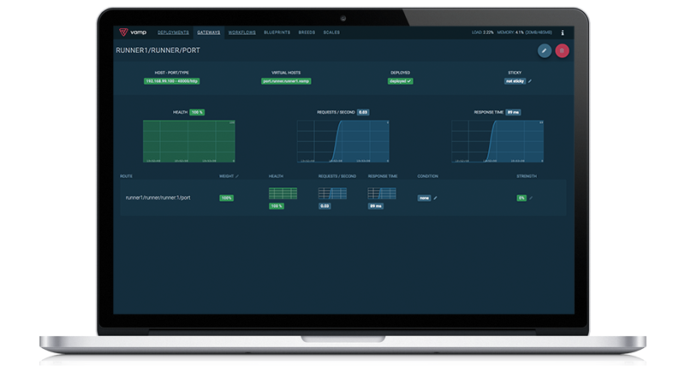Viewport: 685px width, 372px height.
Task: Click the LOAD 2.22% indicator
Action: 483,32
